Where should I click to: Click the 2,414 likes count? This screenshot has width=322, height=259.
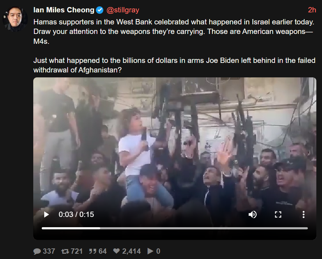click(x=131, y=251)
